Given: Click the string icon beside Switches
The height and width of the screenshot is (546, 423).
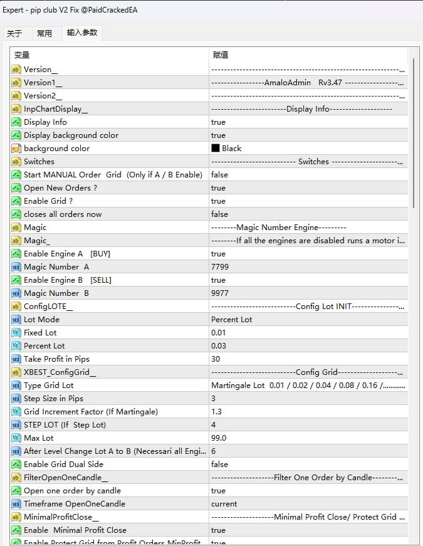Looking at the screenshot, I should 16,162.
